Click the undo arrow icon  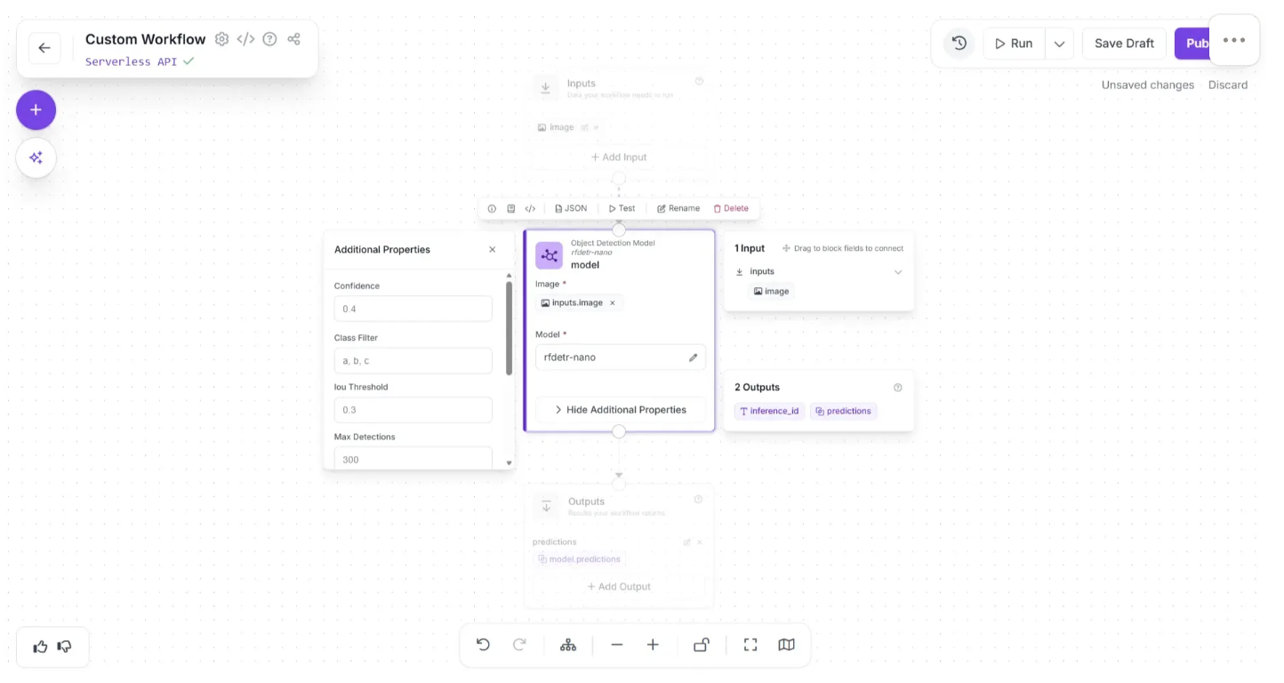tap(483, 645)
